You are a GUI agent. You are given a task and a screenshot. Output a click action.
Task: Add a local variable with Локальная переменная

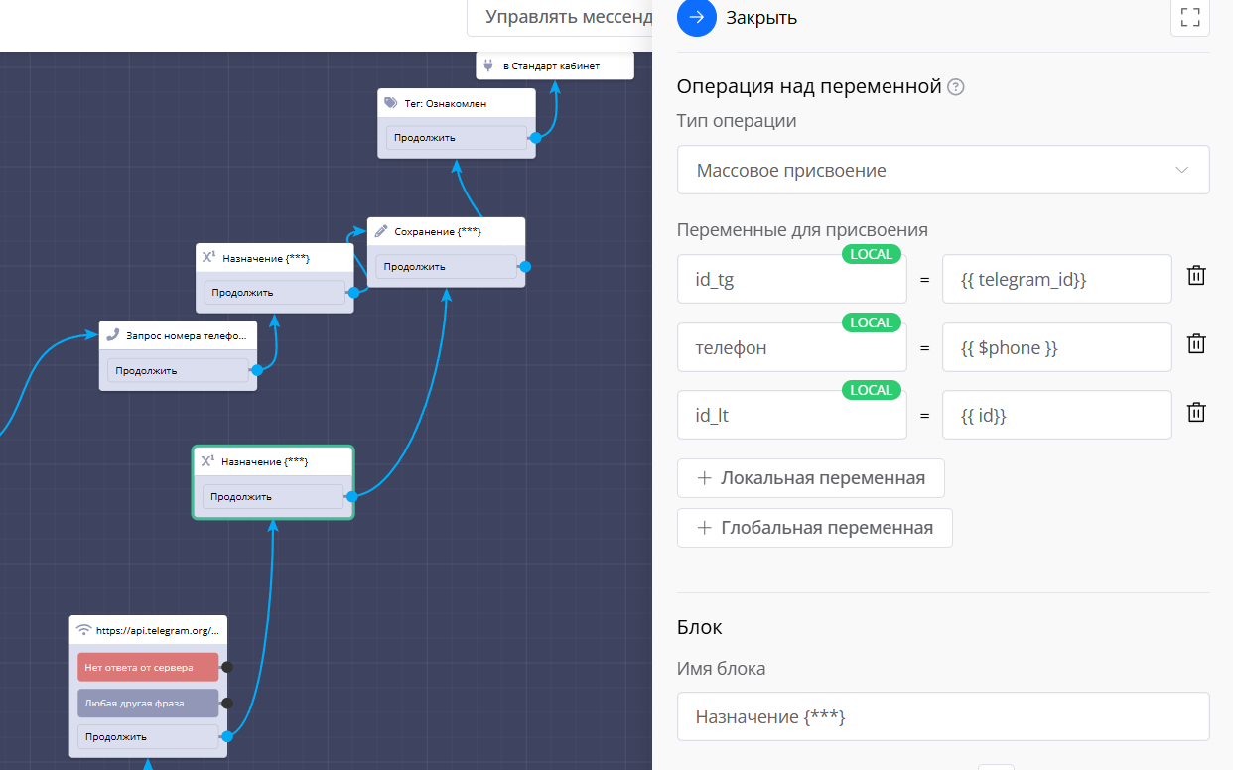point(810,478)
